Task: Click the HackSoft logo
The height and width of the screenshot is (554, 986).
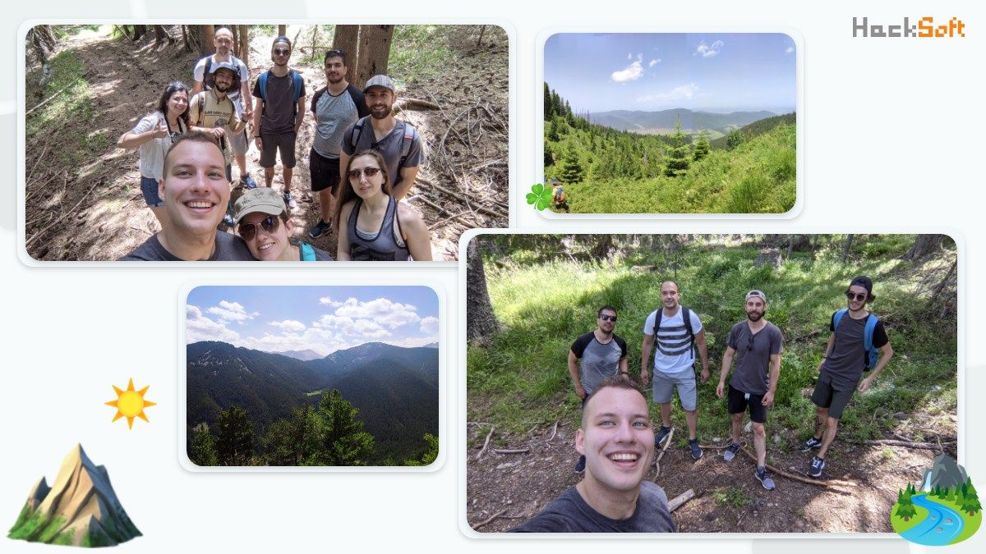Action: 908,28
